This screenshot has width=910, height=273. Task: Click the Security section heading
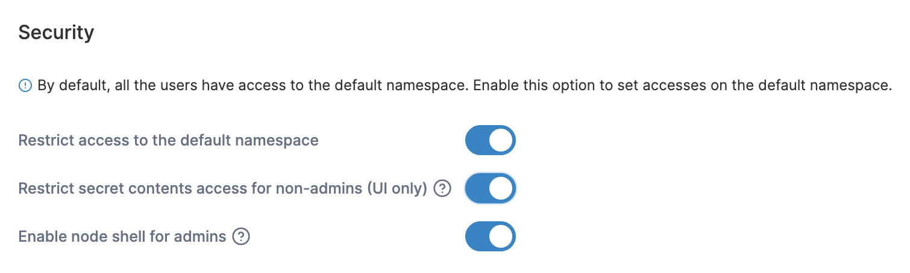pos(56,32)
